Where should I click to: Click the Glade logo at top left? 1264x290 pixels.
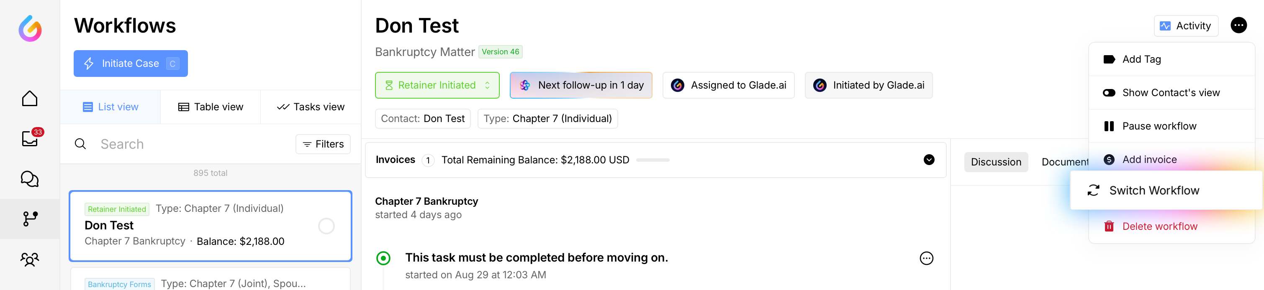30,28
